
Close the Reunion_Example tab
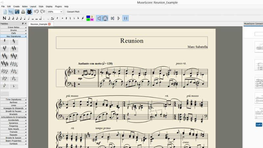pos(49,24)
